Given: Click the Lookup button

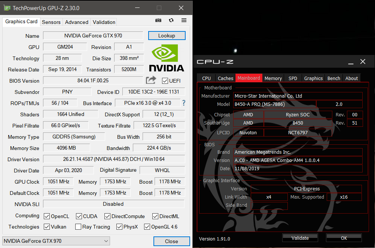Looking at the screenshot, I should 167,36.
